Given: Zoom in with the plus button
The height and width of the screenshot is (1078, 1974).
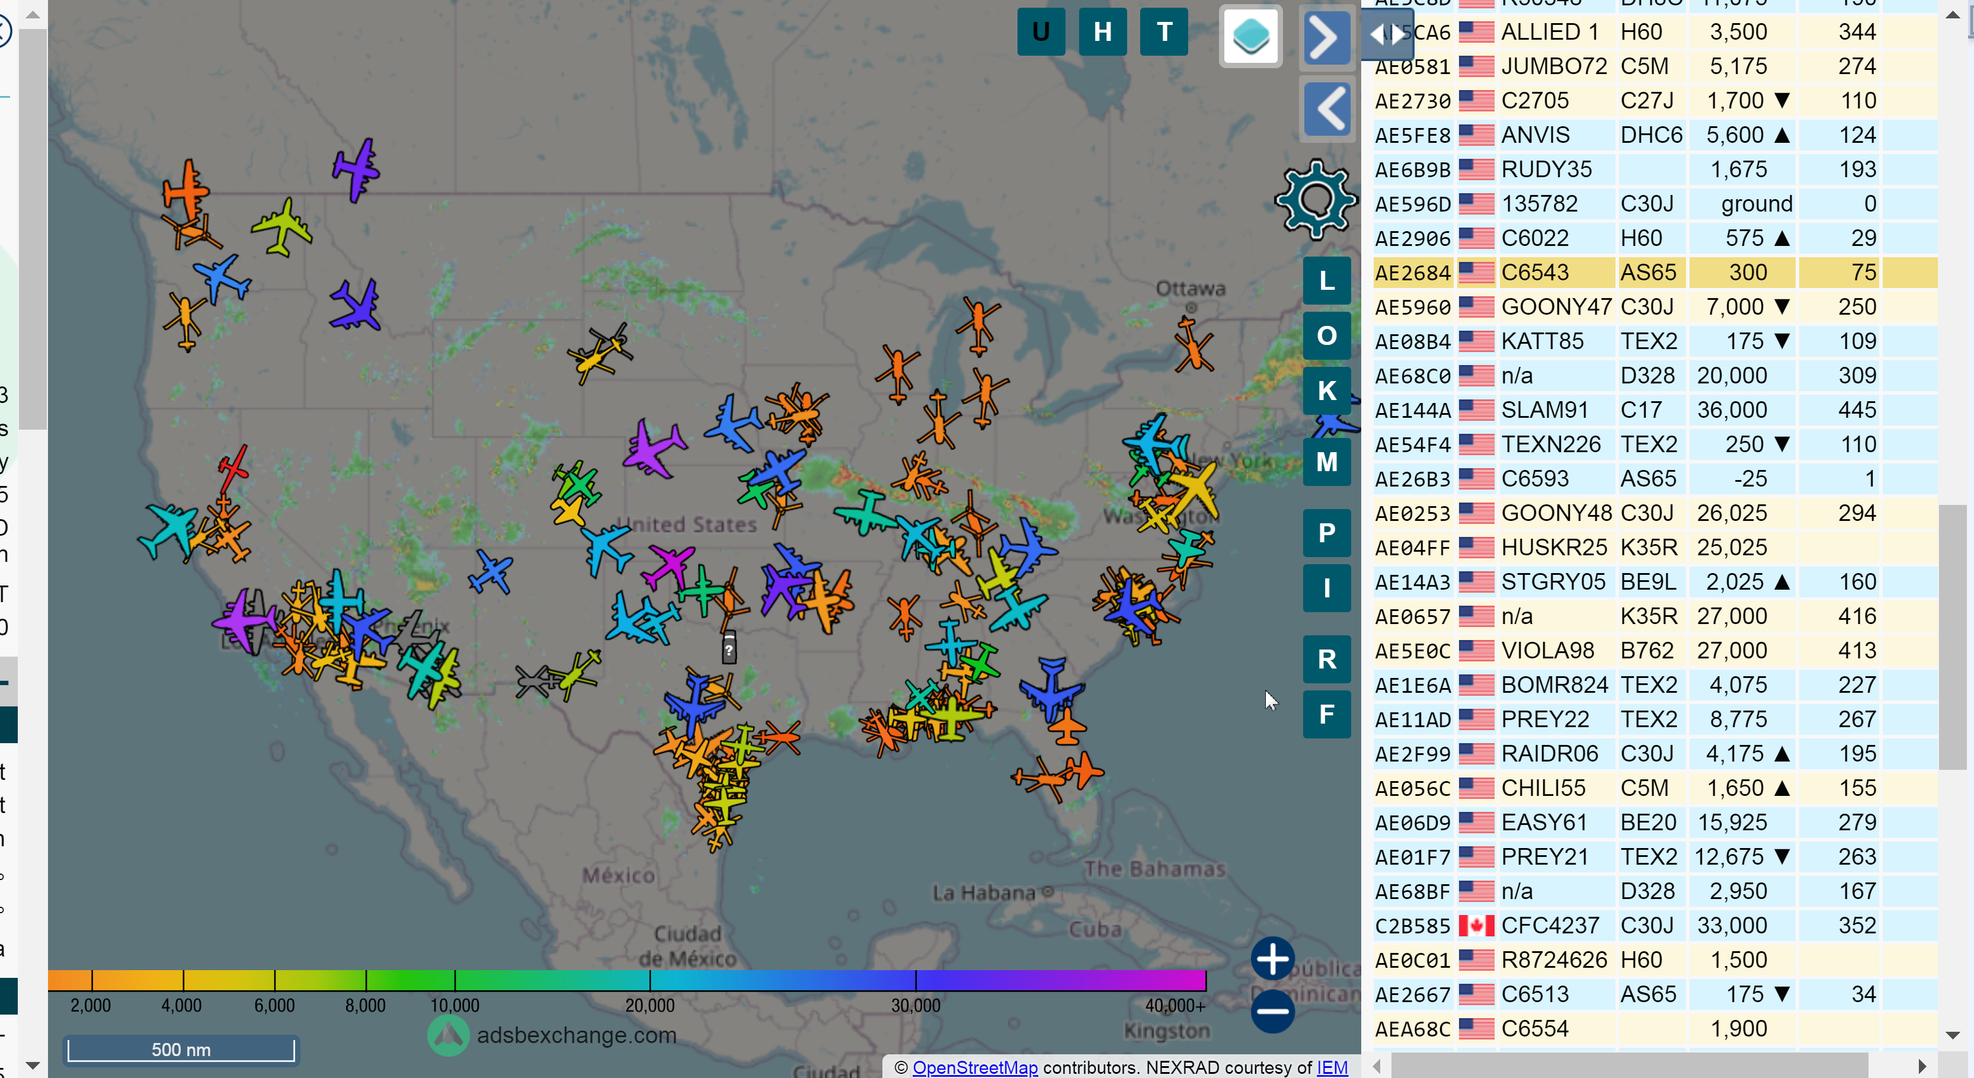Looking at the screenshot, I should tap(1272, 958).
